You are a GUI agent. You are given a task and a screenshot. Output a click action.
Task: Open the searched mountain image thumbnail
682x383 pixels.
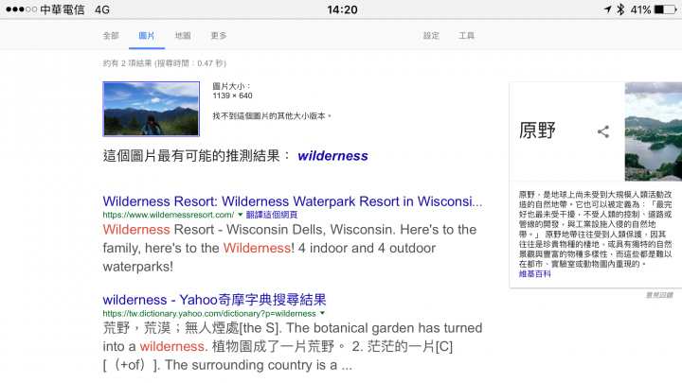coord(151,109)
